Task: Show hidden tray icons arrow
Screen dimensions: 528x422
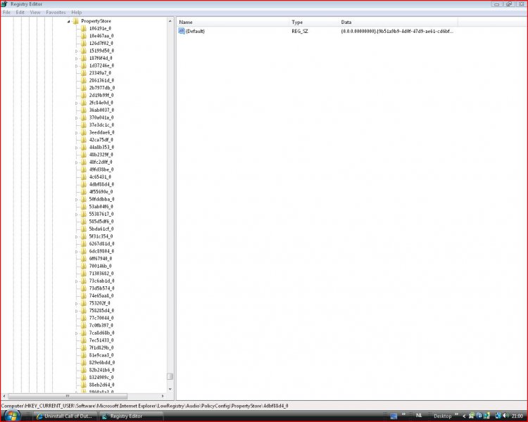Action: click(464, 416)
